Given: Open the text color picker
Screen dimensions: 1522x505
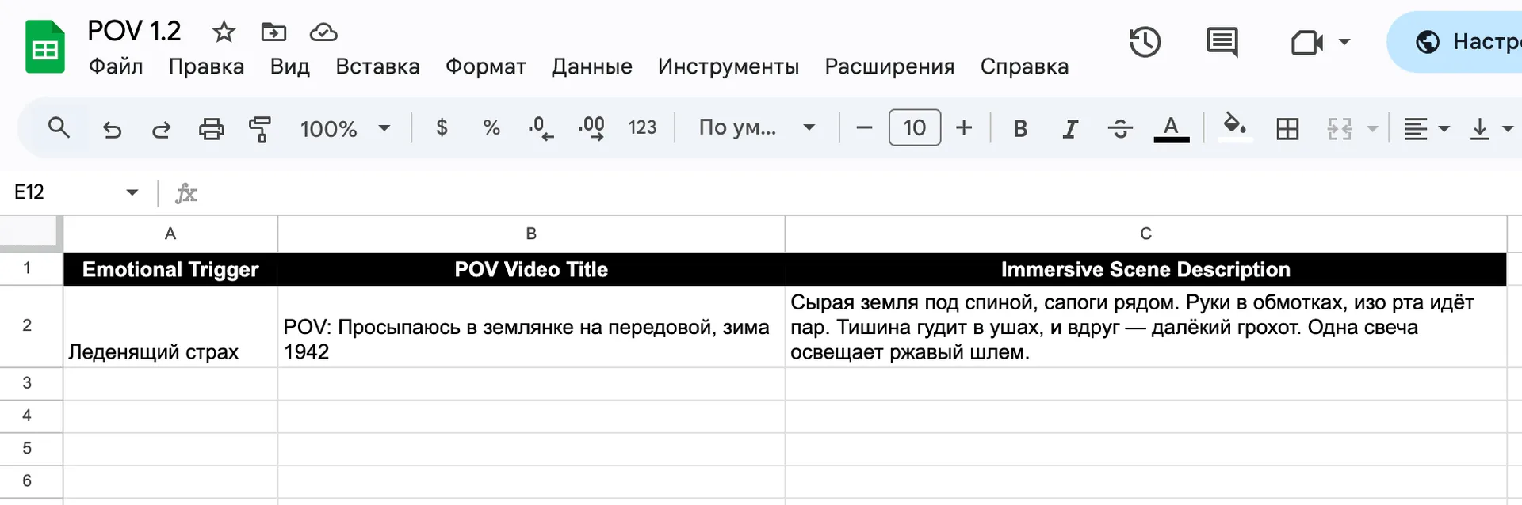Looking at the screenshot, I should 1171,128.
